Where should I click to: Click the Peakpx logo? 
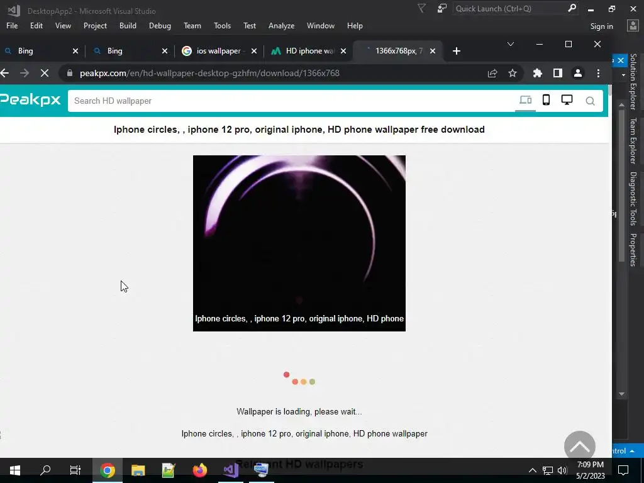pyautogui.click(x=30, y=100)
